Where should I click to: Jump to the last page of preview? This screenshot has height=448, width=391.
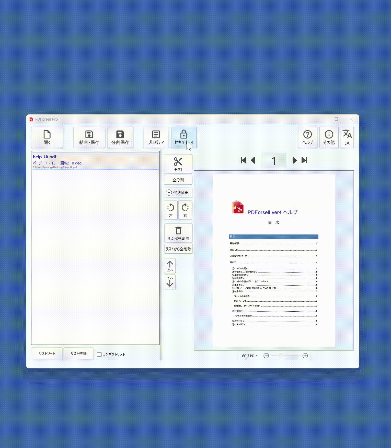pyautogui.click(x=304, y=160)
